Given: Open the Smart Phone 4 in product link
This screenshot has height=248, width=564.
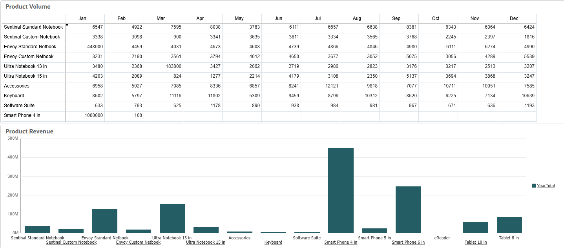Looking at the screenshot, I should (x=340, y=242).
